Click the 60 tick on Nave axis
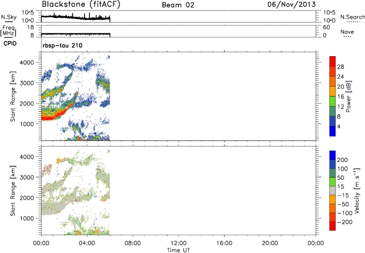Screen dimensions: 365x253 pyautogui.click(x=326, y=27)
